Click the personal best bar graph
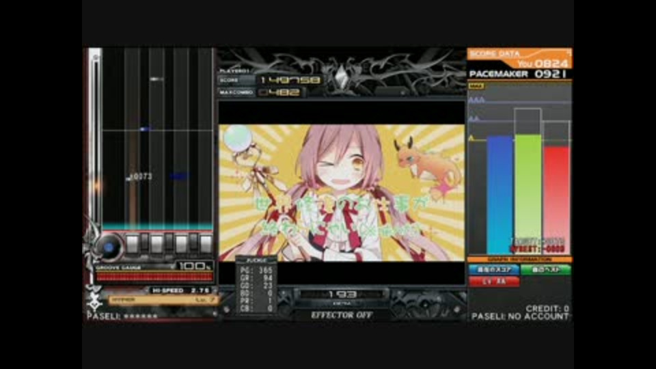Screen dimensions: 656x369 [528, 194]
